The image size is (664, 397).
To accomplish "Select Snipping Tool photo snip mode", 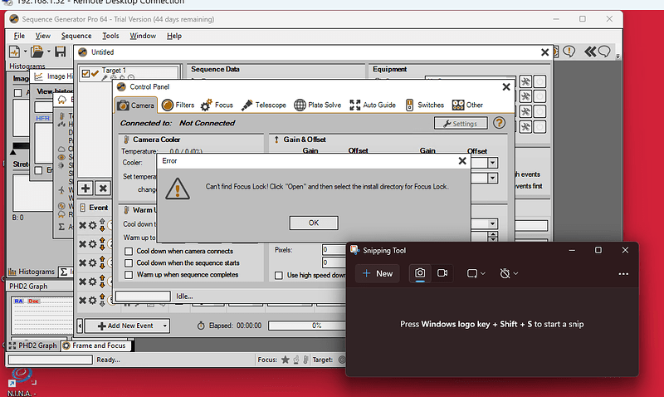I will pos(420,273).
